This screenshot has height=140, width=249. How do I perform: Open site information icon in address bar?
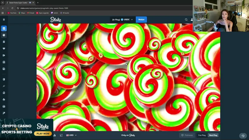(18, 8)
